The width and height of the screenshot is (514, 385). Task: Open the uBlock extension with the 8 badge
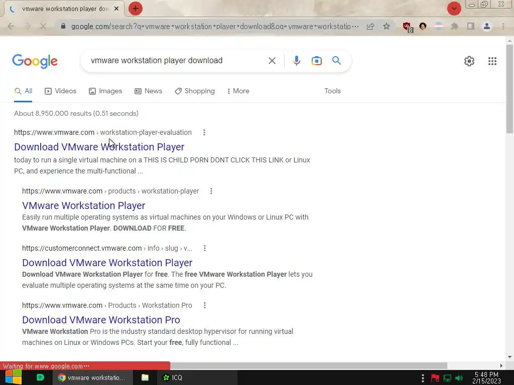click(408, 27)
